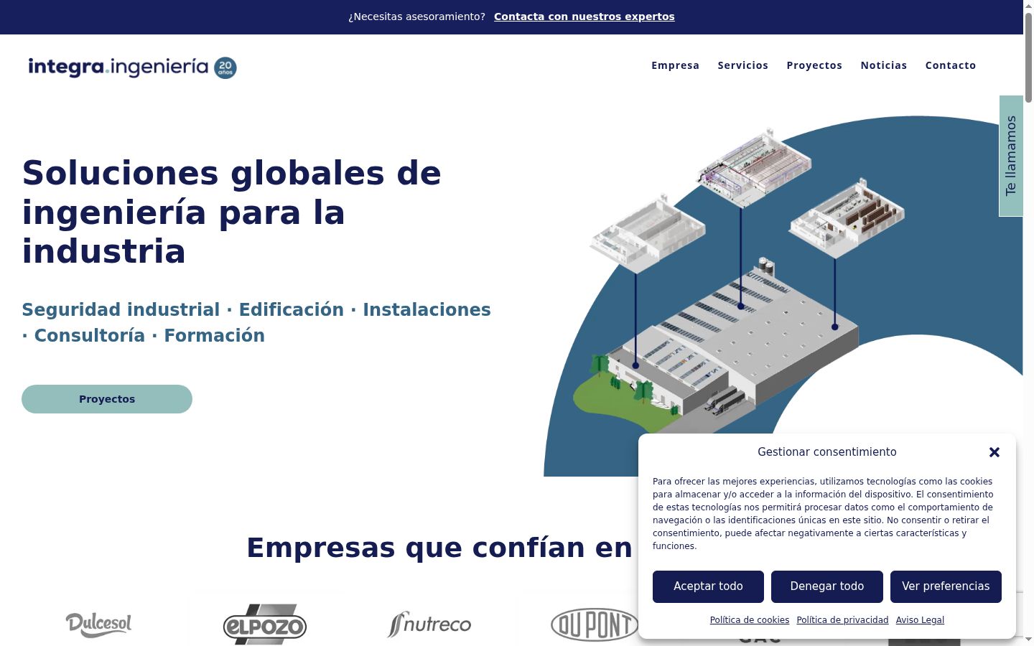This screenshot has width=1034, height=646.
Task: Click the Nutreco client logo
Action: coord(429,624)
